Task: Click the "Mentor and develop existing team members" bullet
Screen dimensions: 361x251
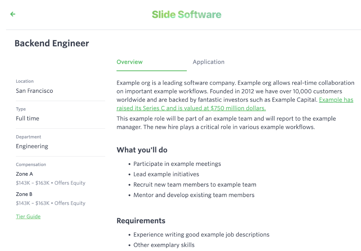Action: pyautogui.click(x=194, y=195)
